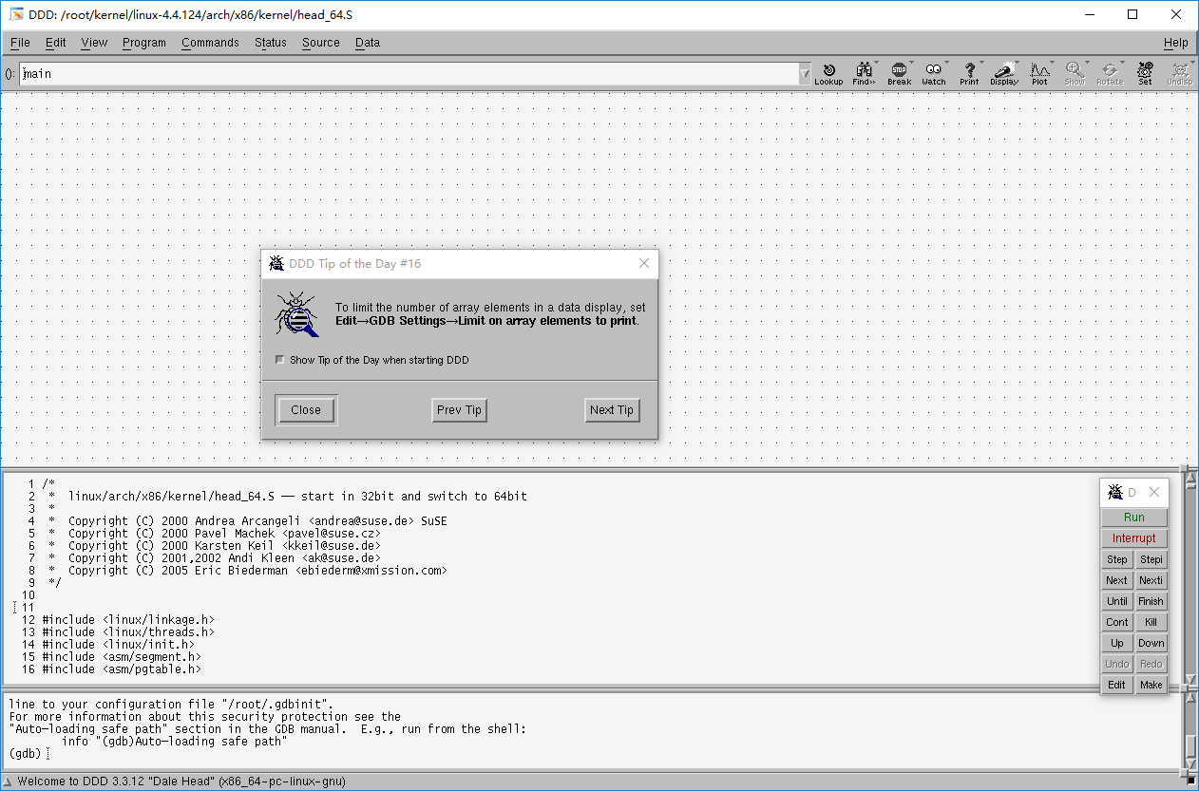The width and height of the screenshot is (1199, 791).
Task: Click the Until button
Action: tap(1117, 601)
